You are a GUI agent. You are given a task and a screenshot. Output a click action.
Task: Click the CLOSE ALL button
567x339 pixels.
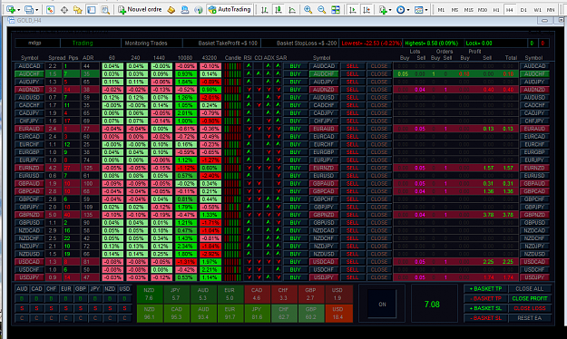pos(530,289)
